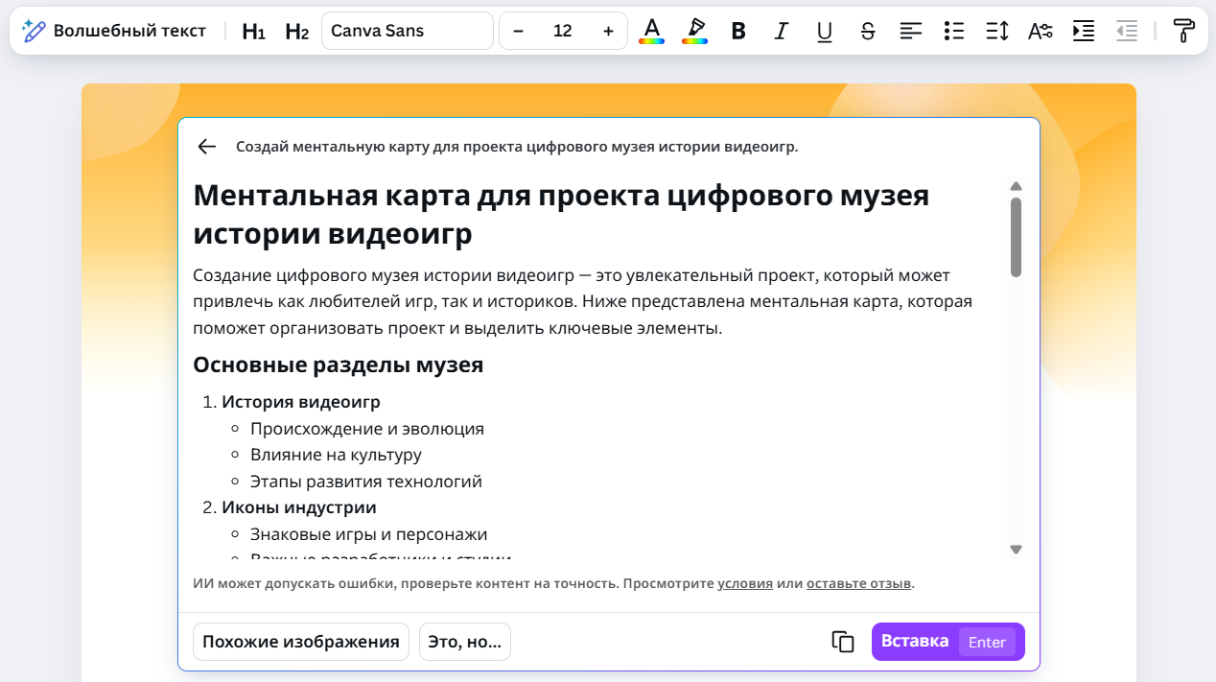Open the text alignment options
The width and height of the screenshot is (1216, 682).
[910, 30]
